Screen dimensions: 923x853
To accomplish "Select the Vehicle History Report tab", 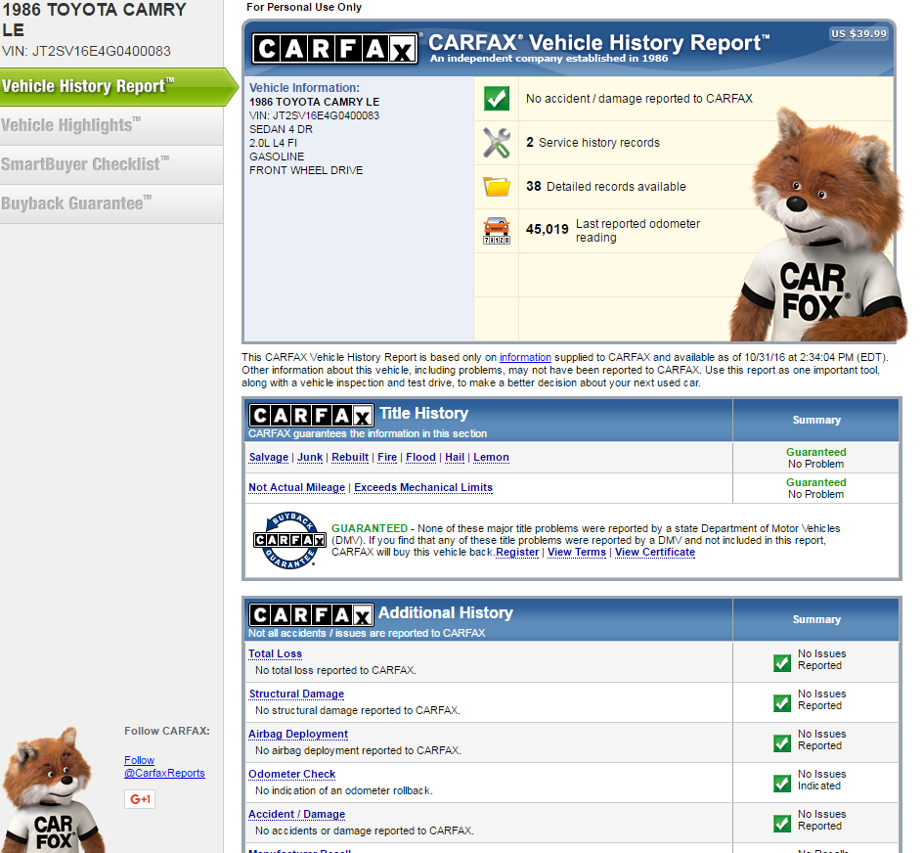I will point(117,87).
